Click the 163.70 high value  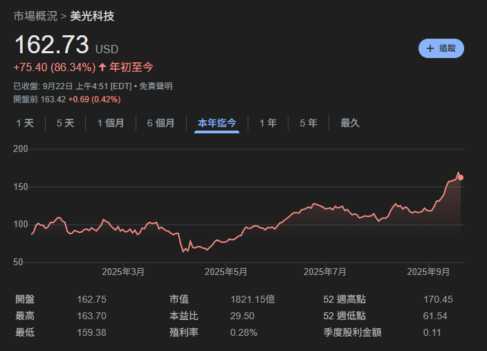pos(91,316)
